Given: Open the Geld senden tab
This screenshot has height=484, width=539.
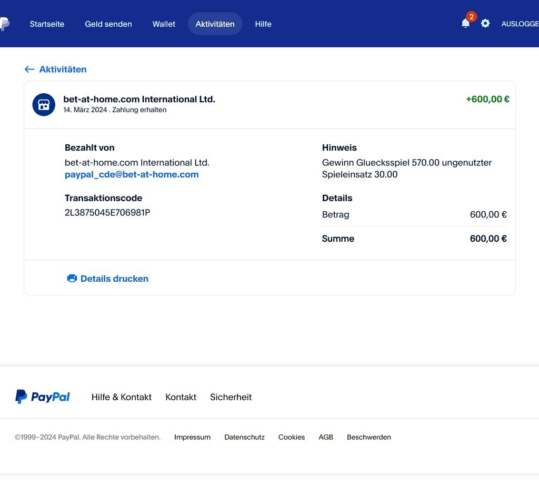Looking at the screenshot, I should tap(108, 24).
